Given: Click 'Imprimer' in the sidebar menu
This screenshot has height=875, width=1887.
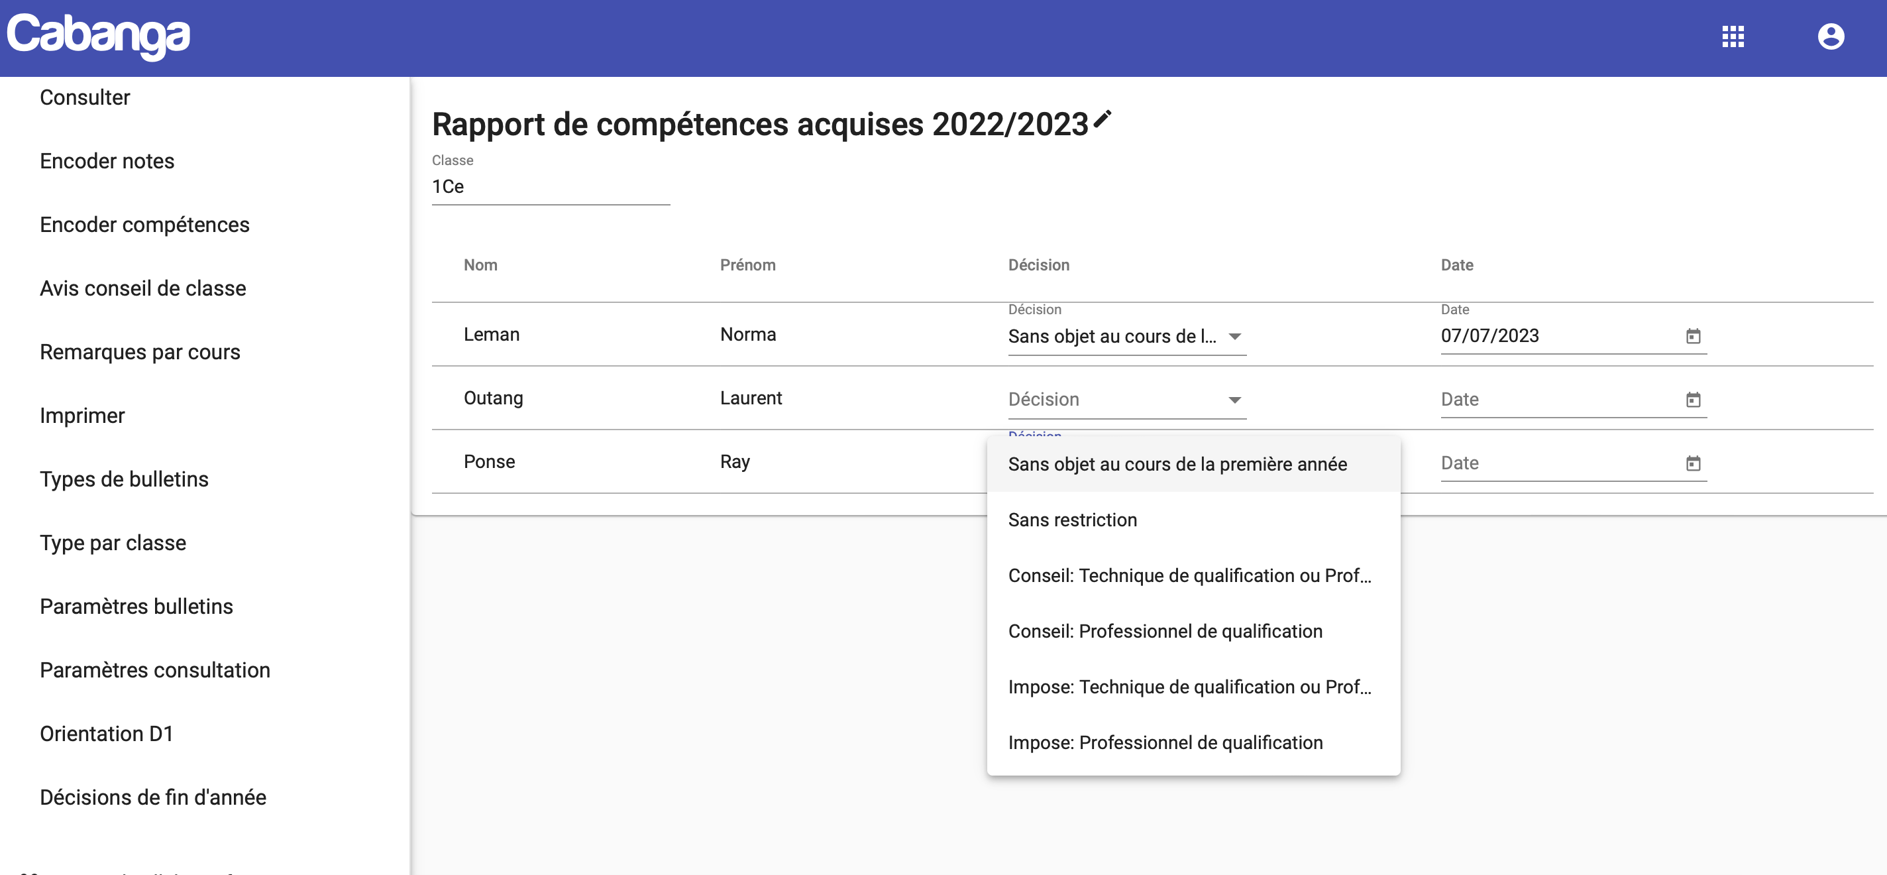Looking at the screenshot, I should coord(81,414).
